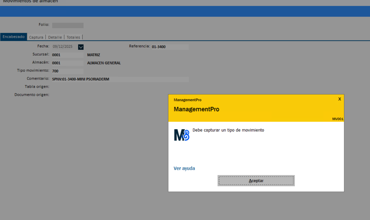Click the M8 logo icon in the dialog
Viewport: 370px width, 220px height.
pos(181,135)
